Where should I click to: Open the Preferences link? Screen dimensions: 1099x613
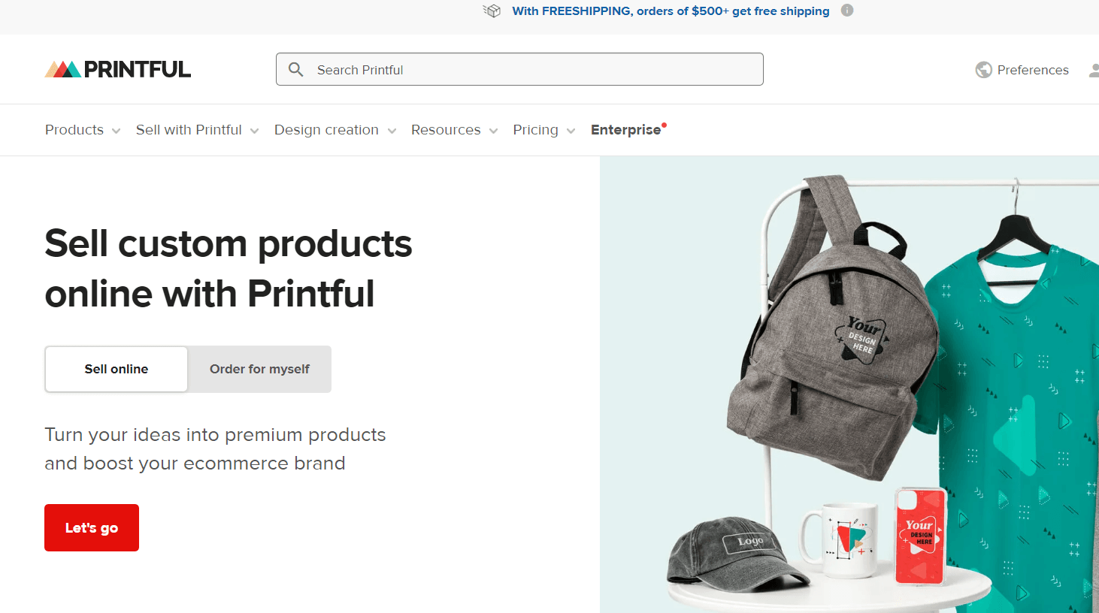coord(1032,70)
